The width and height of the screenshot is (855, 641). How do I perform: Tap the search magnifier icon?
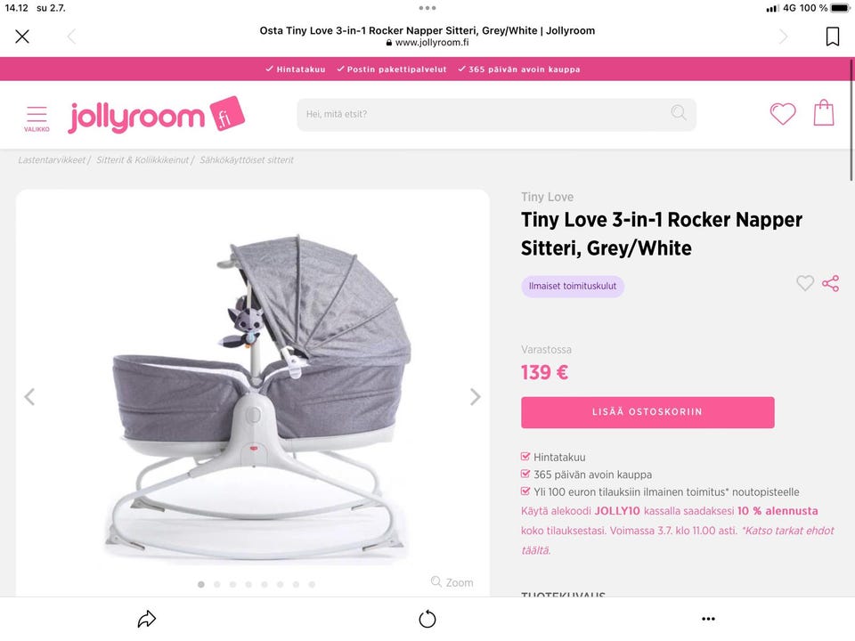click(679, 113)
